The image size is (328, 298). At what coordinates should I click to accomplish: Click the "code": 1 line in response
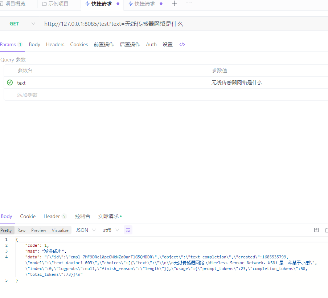coord(37,245)
